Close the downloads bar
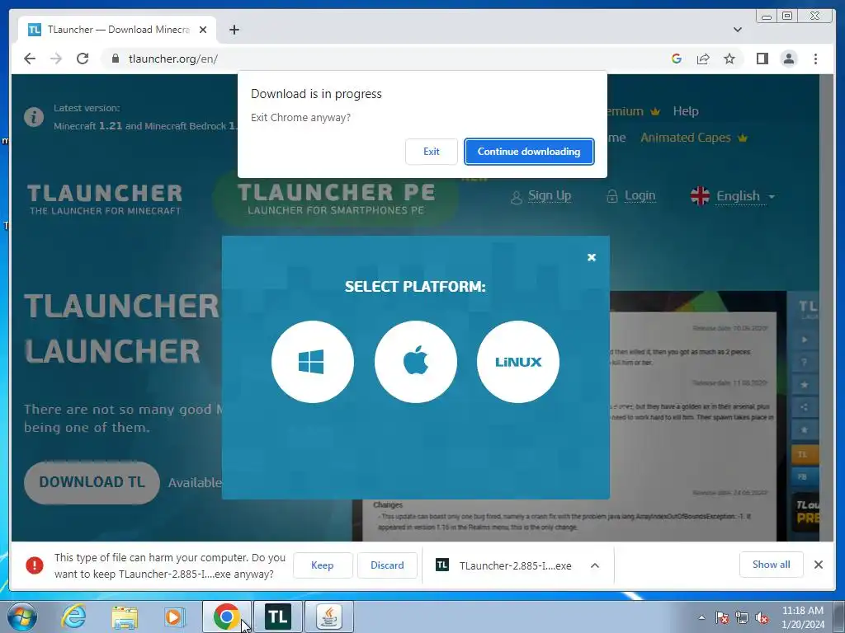This screenshot has height=633, width=845. [x=818, y=565]
